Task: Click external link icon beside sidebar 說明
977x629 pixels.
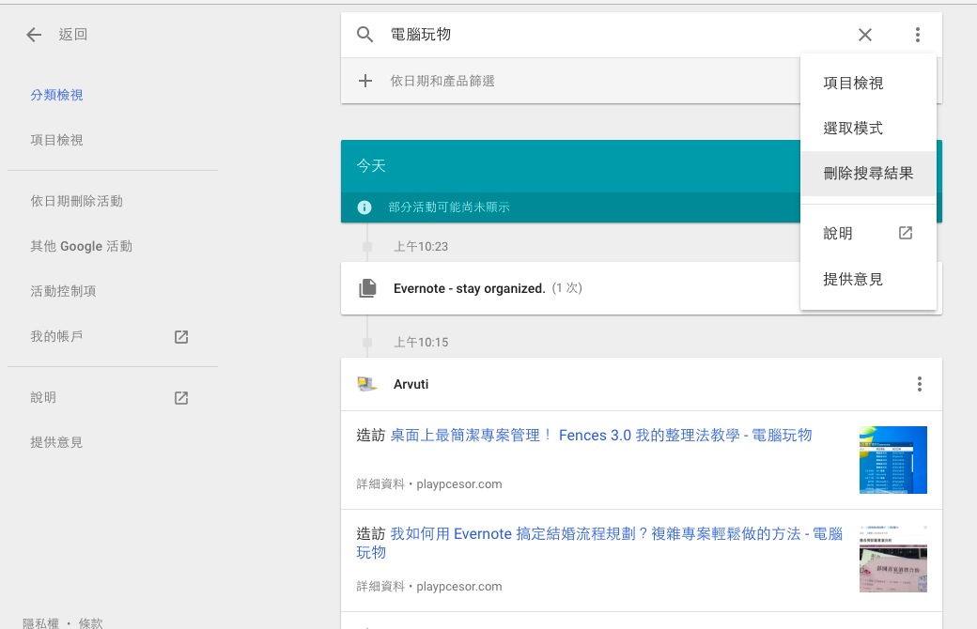Action: [181, 398]
